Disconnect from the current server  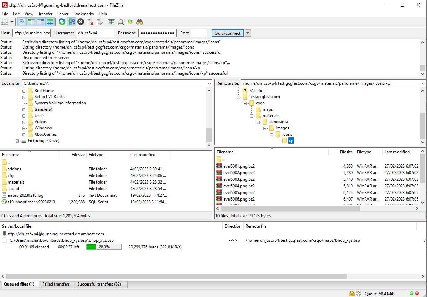(90, 22)
